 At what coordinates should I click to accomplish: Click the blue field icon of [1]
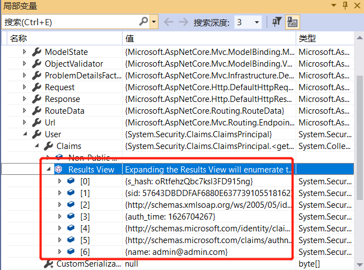tap(71, 192)
